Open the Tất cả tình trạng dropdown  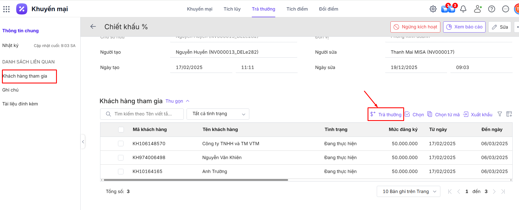(218, 114)
